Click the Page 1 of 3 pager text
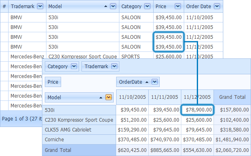 (x=22, y=119)
